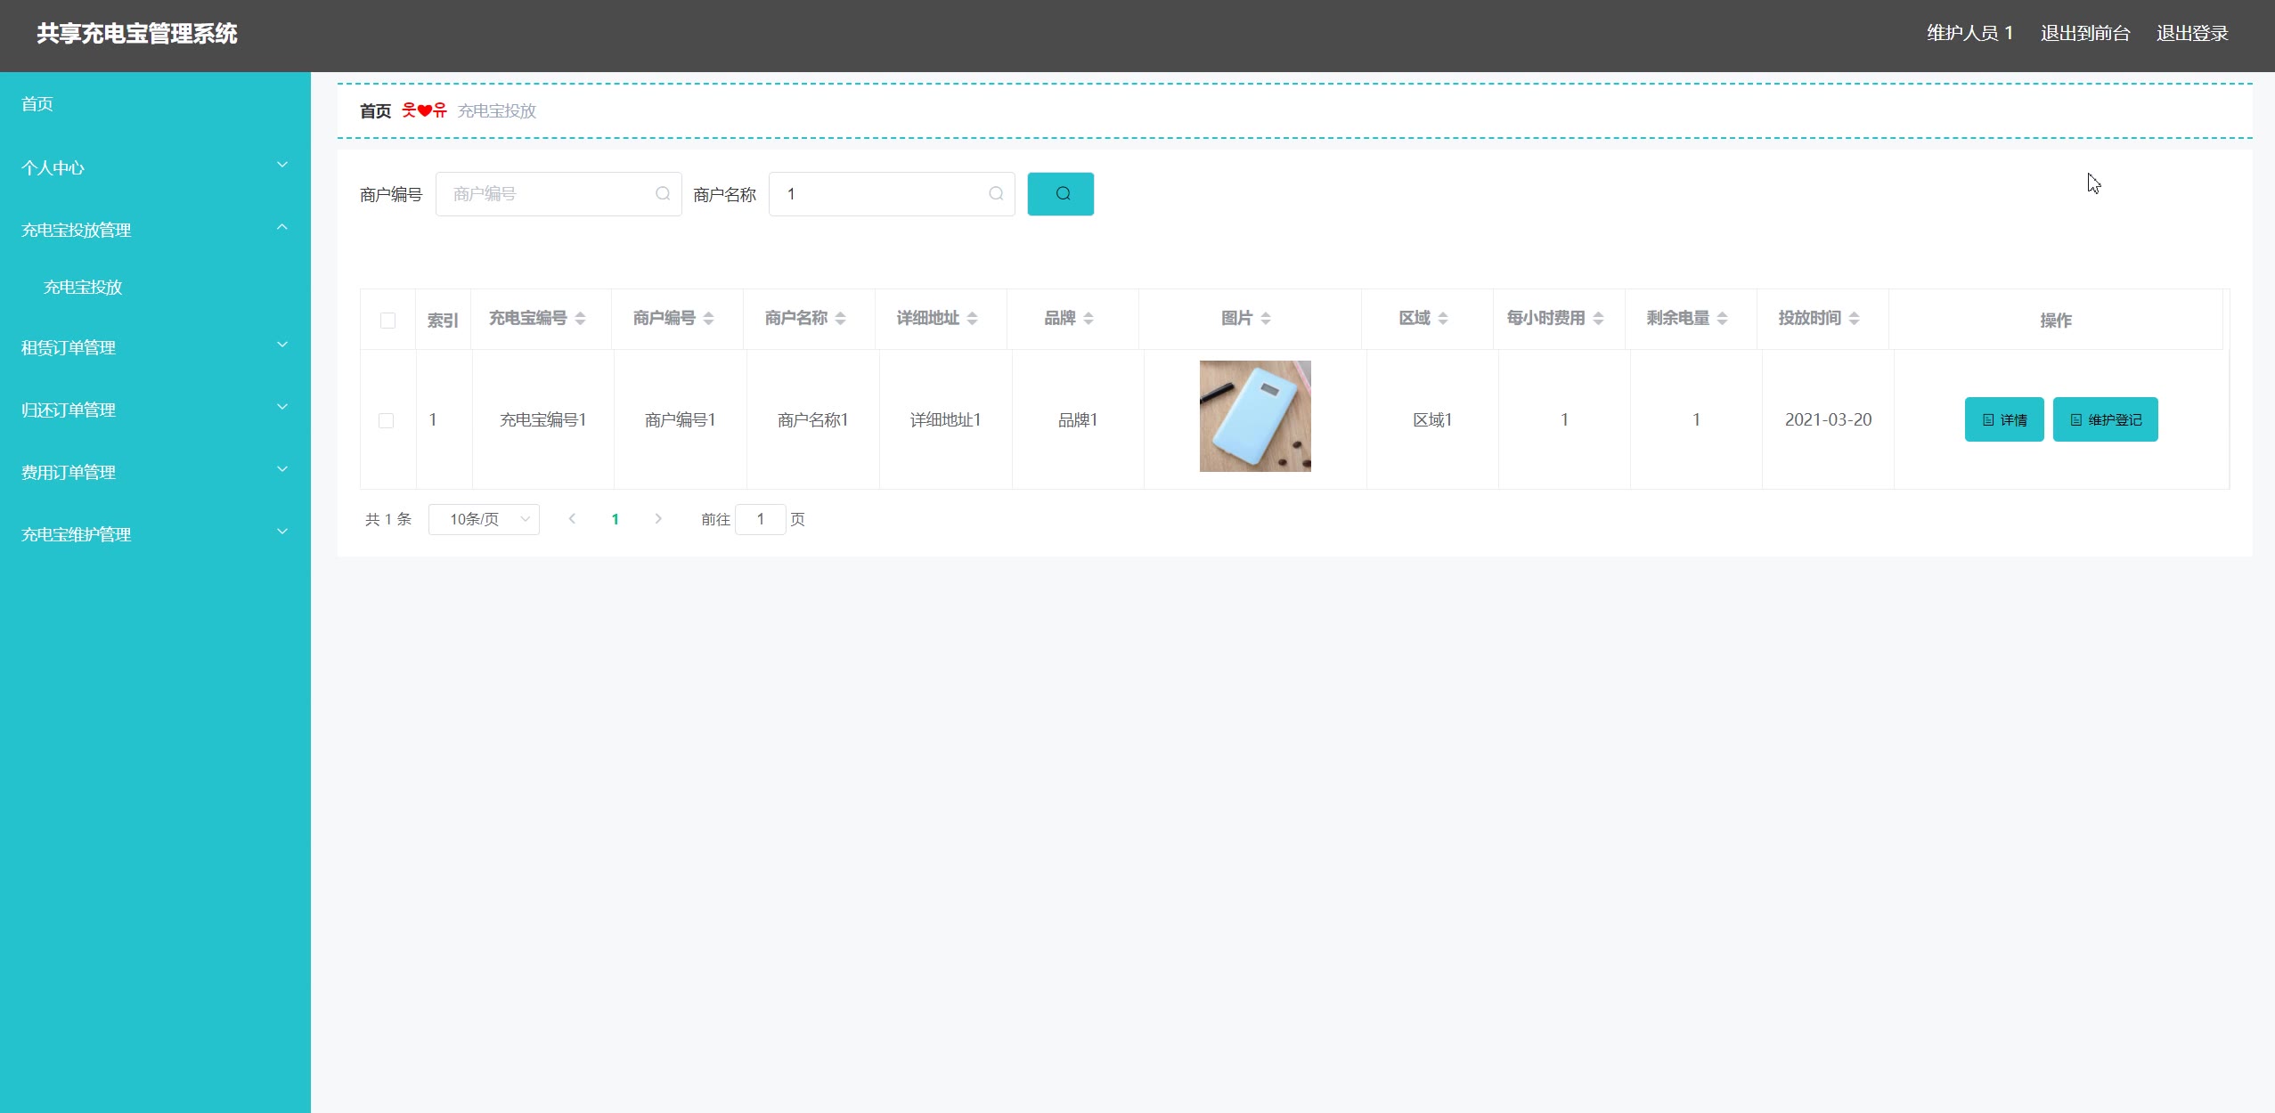Expand 归还订单管理 menu
Screen dimensions: 2275x1113
point(155,410)
